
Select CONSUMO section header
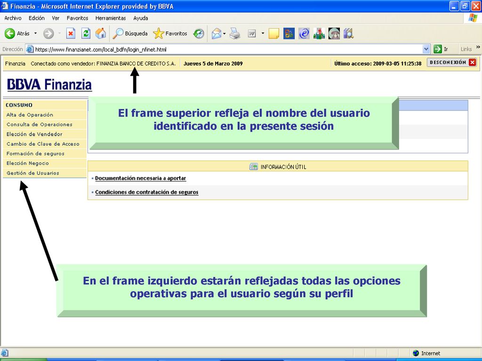point(19,105)
